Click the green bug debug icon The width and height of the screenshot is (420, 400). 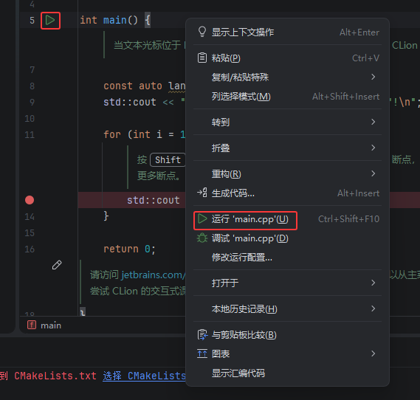pyautogui.click(x=202, y=238)
